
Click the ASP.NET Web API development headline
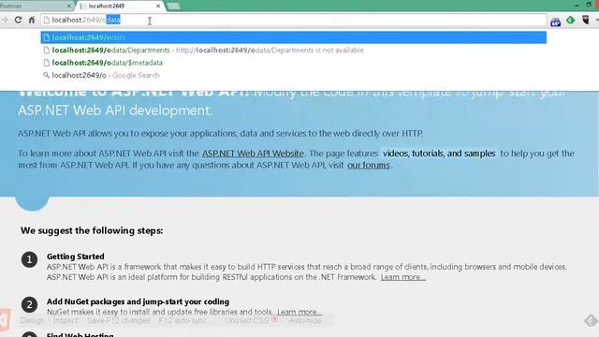[115, 110]
